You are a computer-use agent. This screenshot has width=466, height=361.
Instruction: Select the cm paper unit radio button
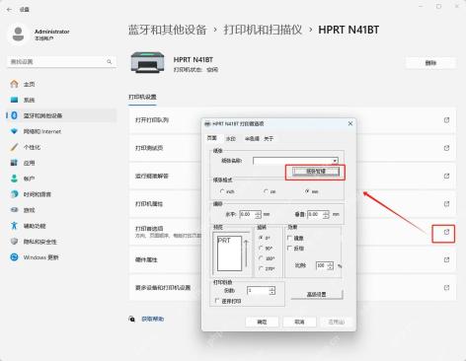(x=266, y=191)
